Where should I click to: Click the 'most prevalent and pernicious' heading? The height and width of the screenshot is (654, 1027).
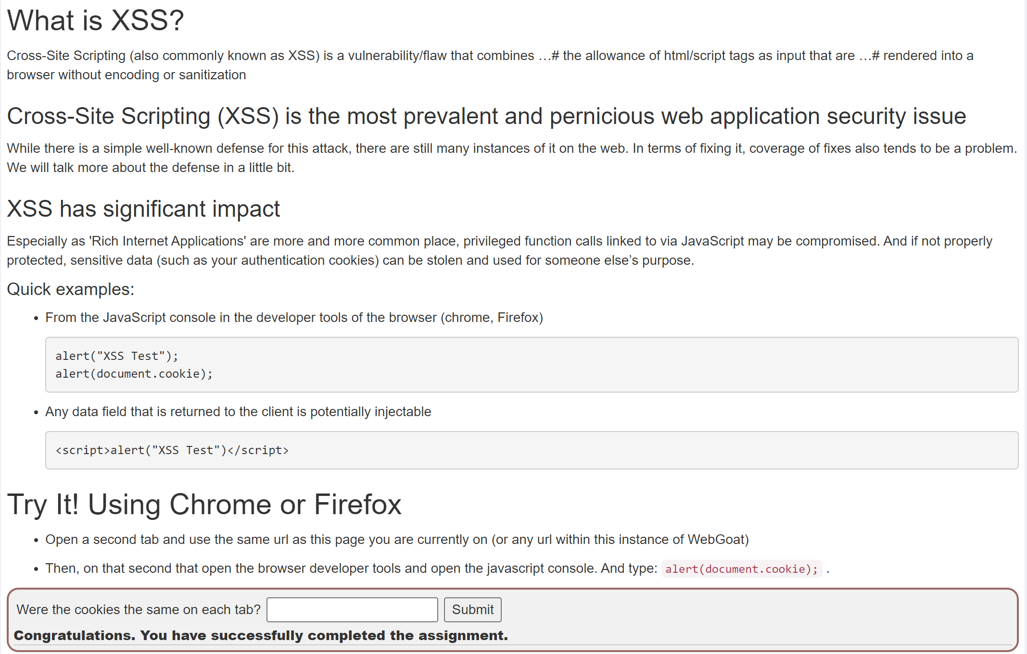(486, 116)
